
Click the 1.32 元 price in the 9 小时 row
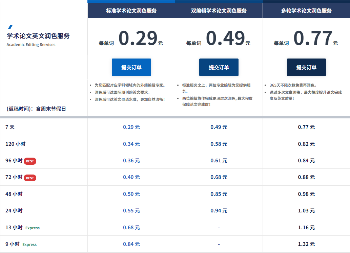coord(306,244)
